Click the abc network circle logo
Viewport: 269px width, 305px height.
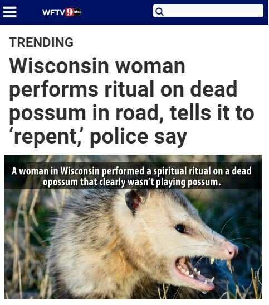click(x=77, y=12)
